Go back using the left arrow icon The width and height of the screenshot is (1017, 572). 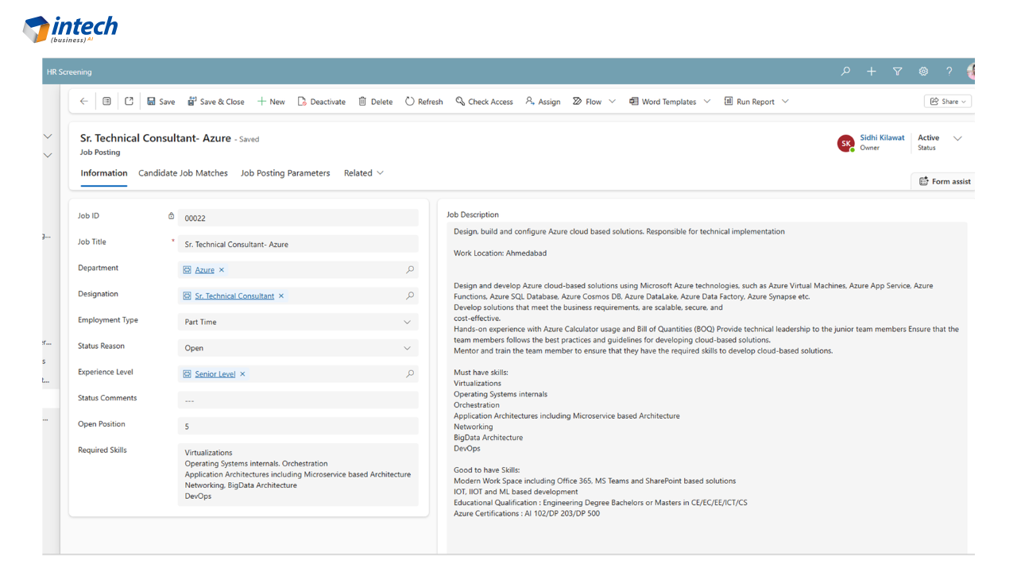point(83,102)
